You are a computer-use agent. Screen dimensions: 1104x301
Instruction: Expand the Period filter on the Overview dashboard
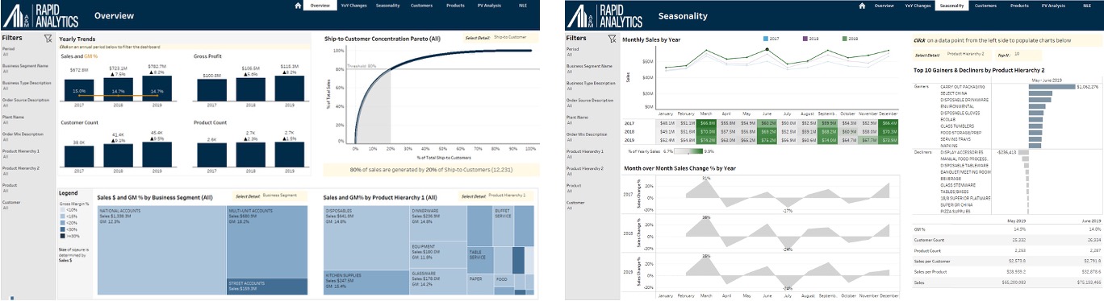tap(24, 52)
